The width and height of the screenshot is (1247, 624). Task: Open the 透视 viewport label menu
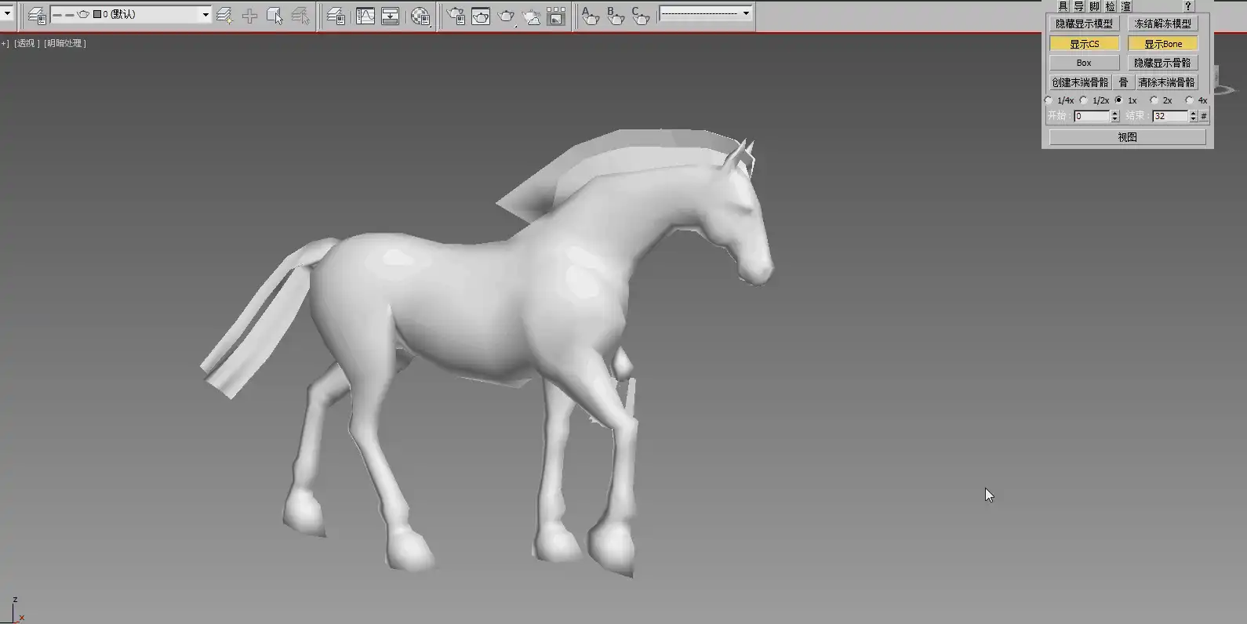coord(26,43)
